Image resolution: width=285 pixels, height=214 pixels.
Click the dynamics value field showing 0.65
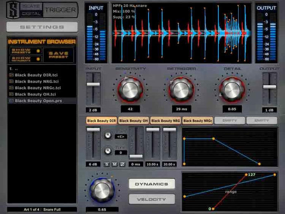(102, 209)
